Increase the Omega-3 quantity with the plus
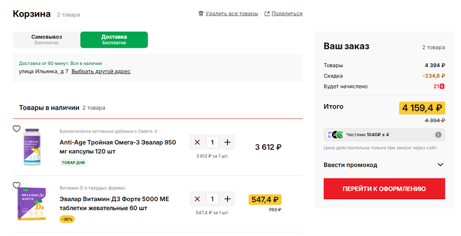This screenshot has width=461, height=236. click(228, 142)
